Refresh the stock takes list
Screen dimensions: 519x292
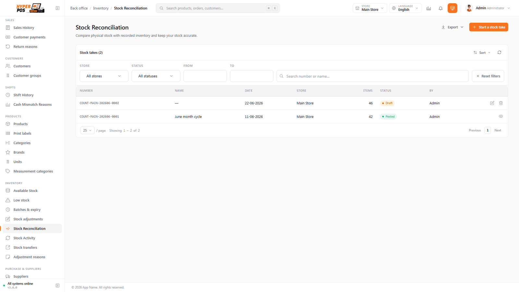tap(499, 52)
